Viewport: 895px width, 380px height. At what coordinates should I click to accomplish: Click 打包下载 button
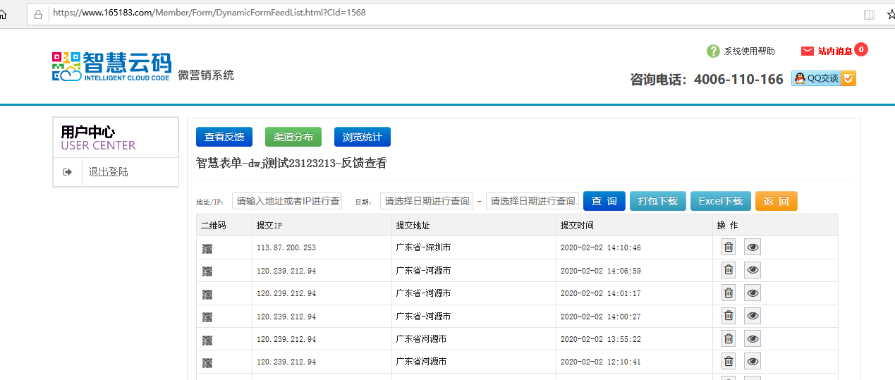pos(657,201)
